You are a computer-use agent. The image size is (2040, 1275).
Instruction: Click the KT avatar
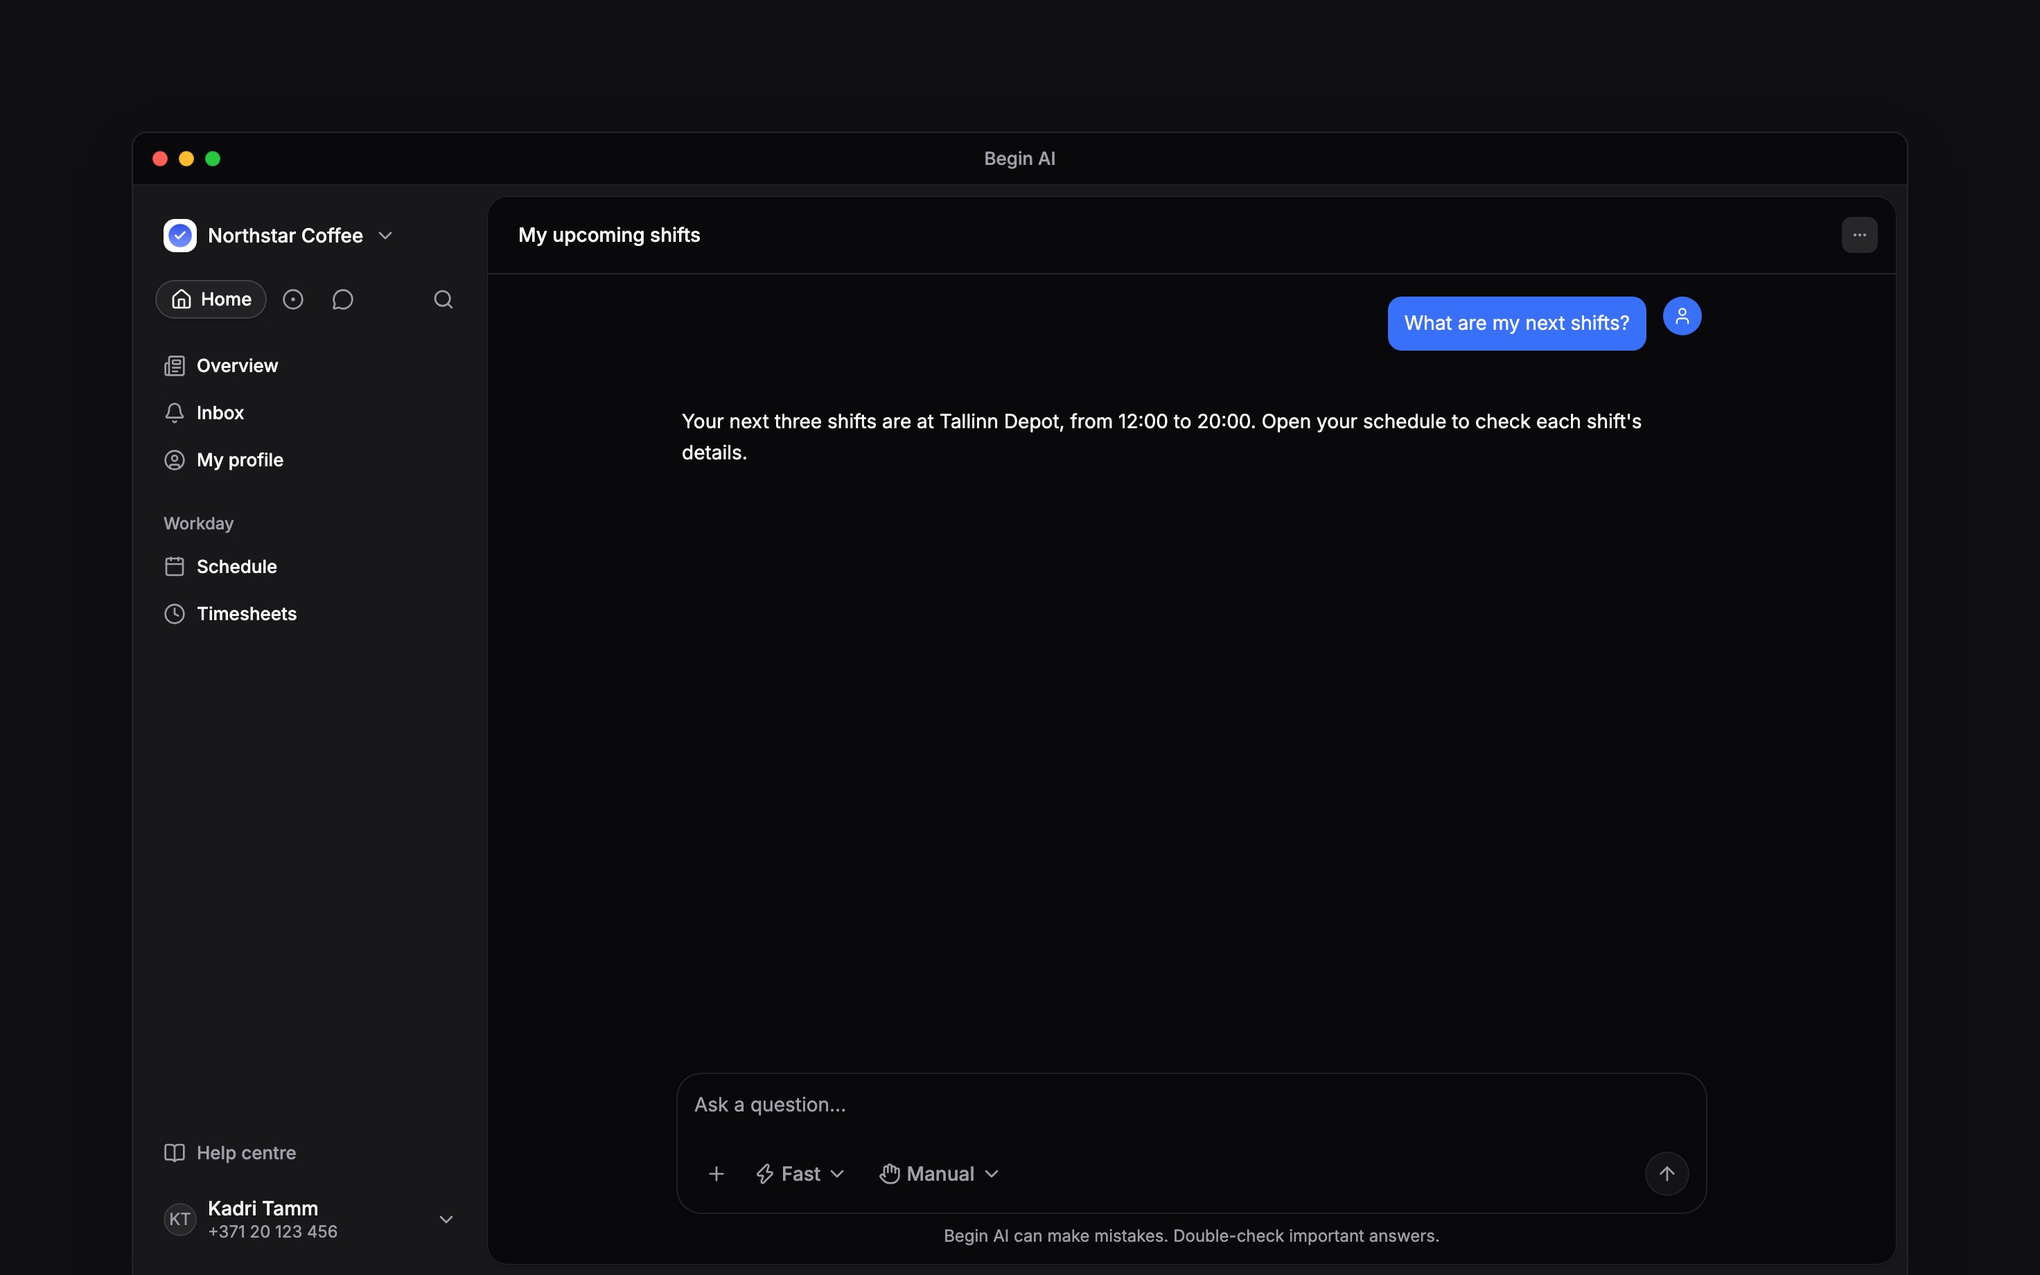click(179, 1220)
